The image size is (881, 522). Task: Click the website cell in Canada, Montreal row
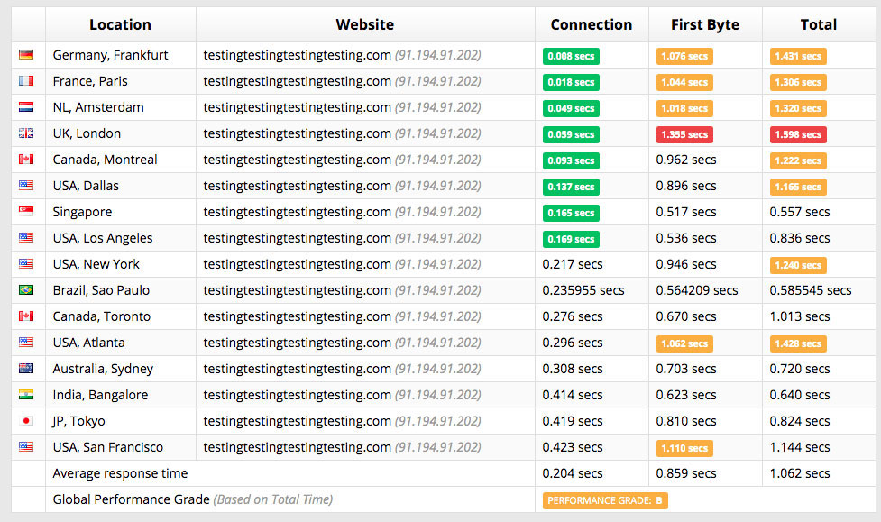pos(365,160)
